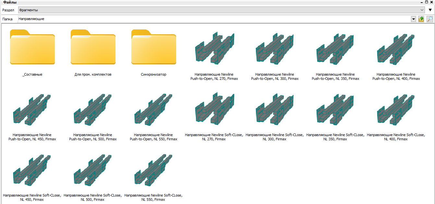The height and width of the screenshot is (204, 435).
Task: Select Soft-CLose NL 270 guide thumbnail
Action: [214, 108]
